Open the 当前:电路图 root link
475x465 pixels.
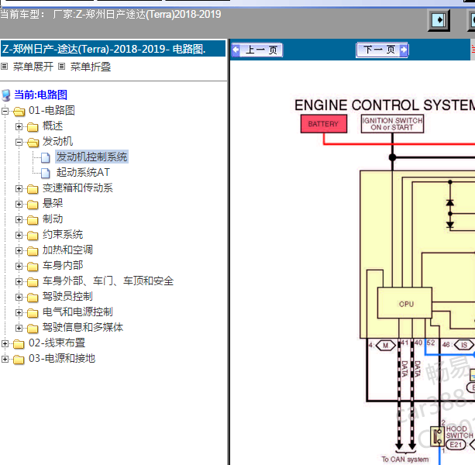(40, 95)
